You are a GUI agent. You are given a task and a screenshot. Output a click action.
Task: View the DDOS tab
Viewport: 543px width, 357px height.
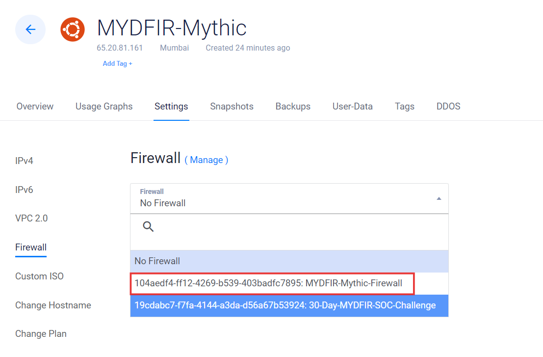[448, 107]
